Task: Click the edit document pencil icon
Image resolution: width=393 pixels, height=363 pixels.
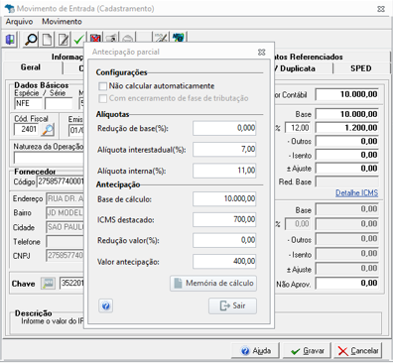Action: click(64, 40)
